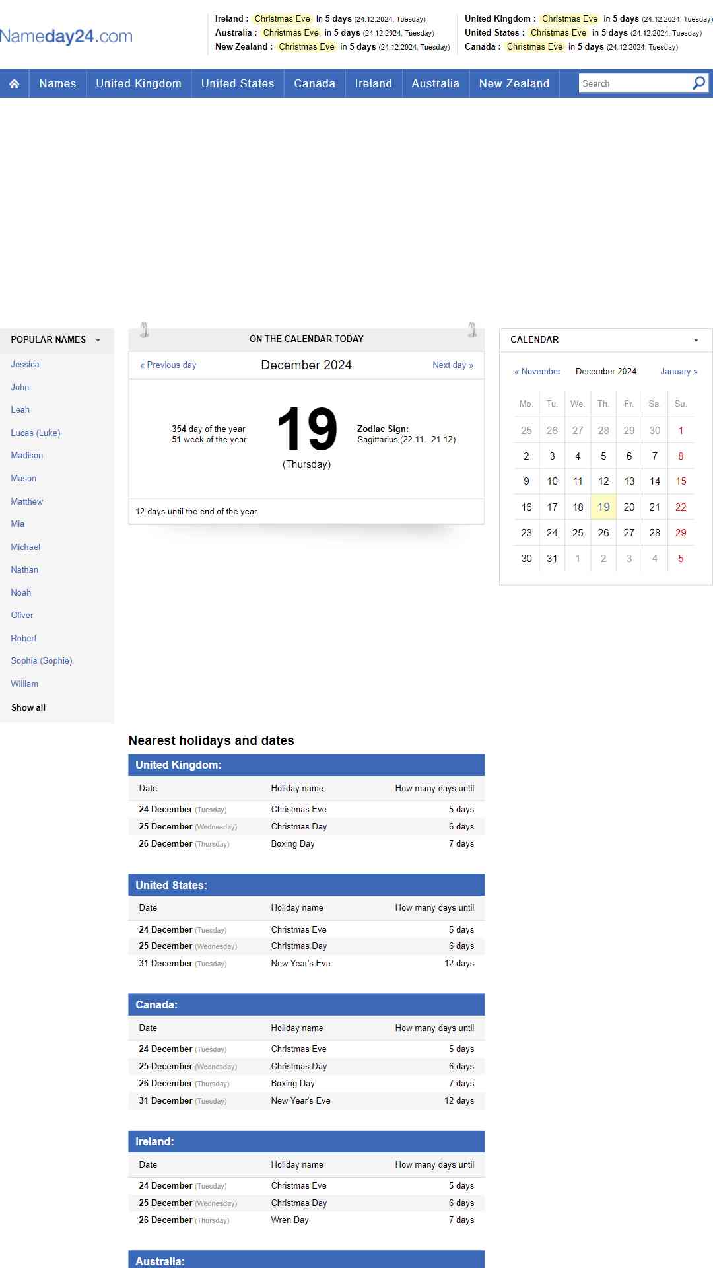Open the Nameday24.com logo link
This screenshot has width=713, height=1268.
point(66,36)
